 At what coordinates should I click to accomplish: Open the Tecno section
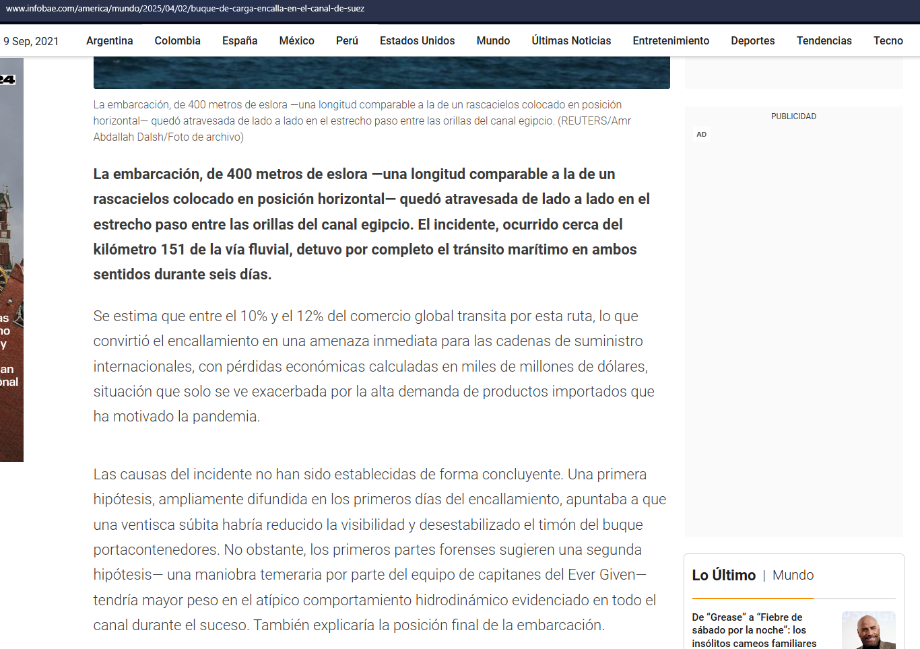(x=888, y=40)
